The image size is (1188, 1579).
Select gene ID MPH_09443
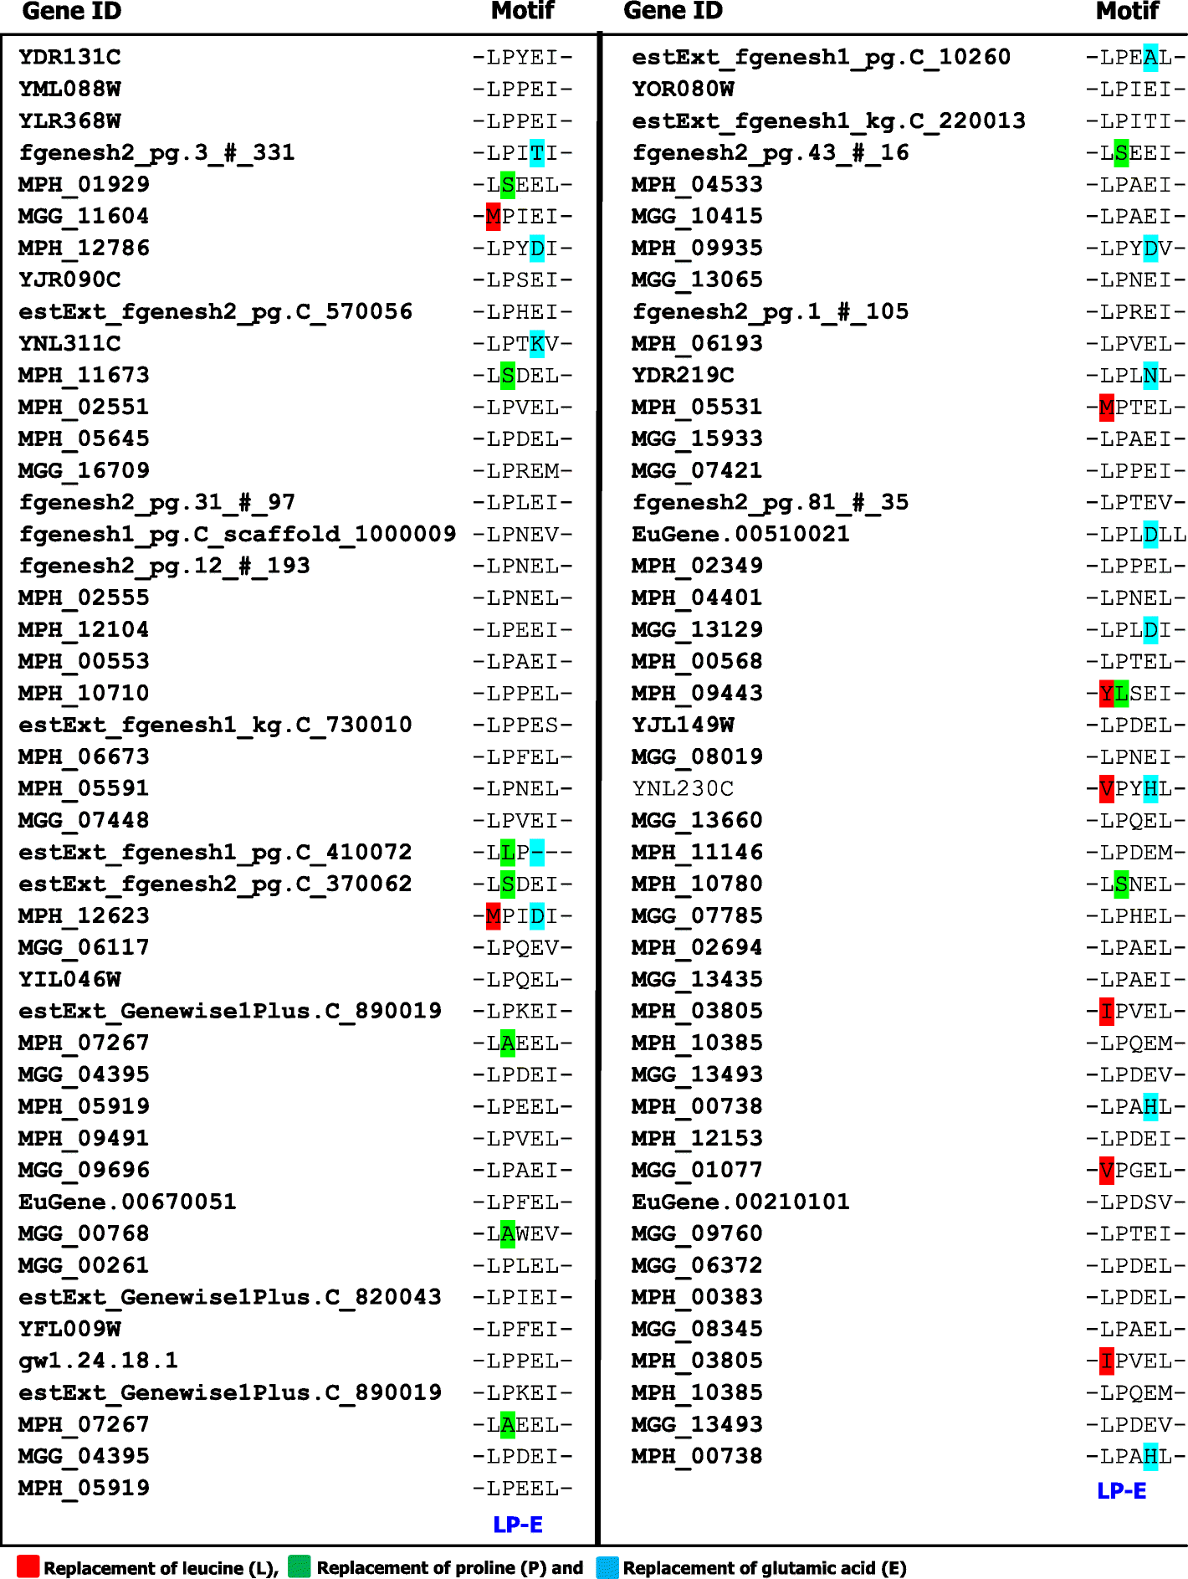[x=698, y=693]
